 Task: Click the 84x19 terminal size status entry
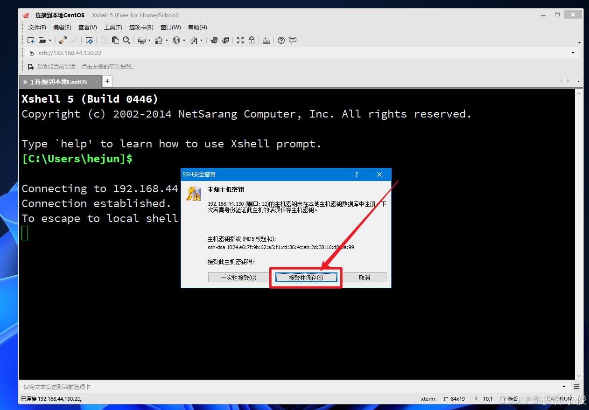454,399
